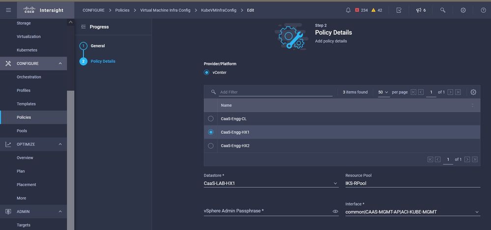
Task: Show passphrase with the eye icon
Action: [x=335, y=211]
